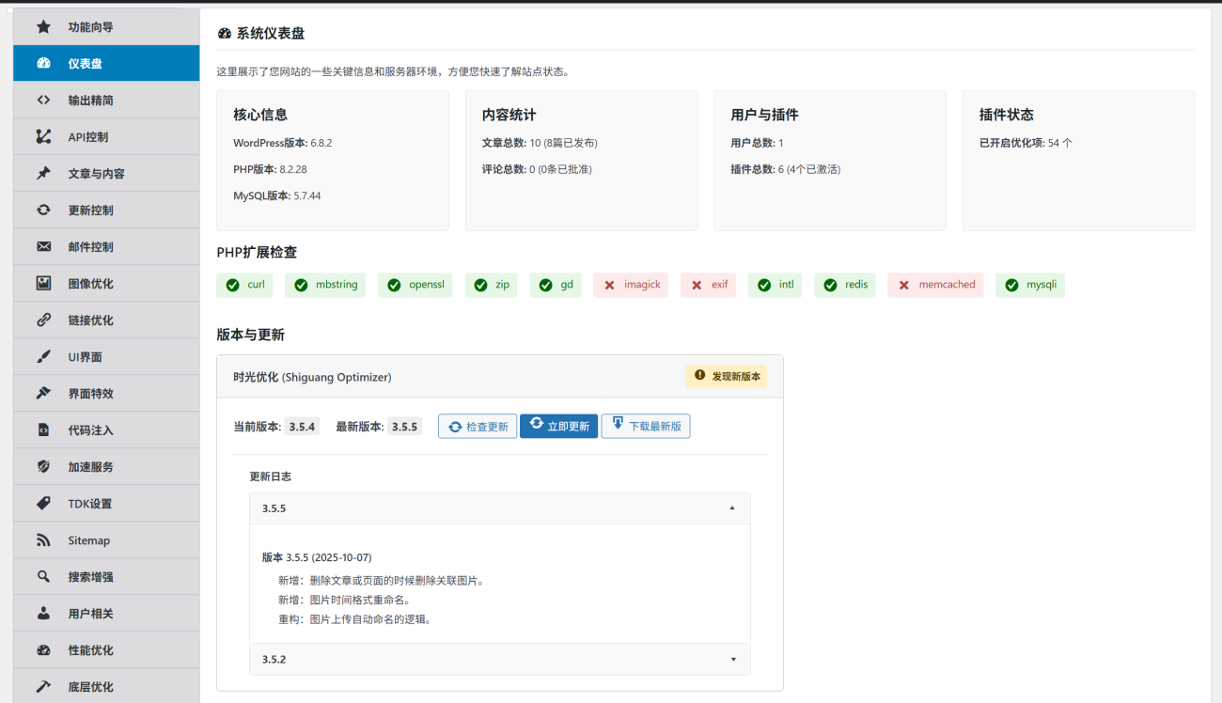Select the brush icon for UI界面
The width and height of the screenshot is (1222, 703).
42,356
